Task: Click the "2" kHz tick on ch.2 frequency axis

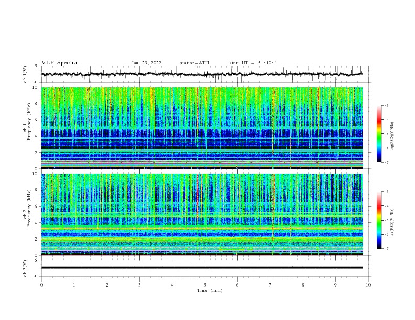Action: [37, 239]
